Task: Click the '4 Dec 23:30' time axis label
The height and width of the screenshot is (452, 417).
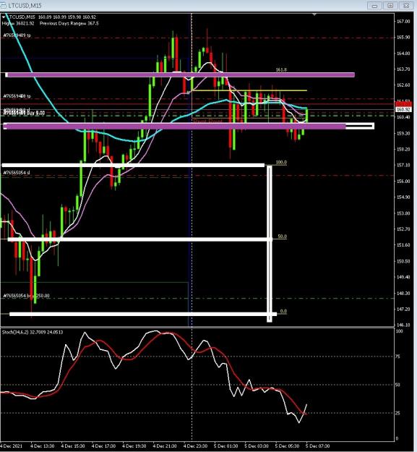Action: [196, 446]
